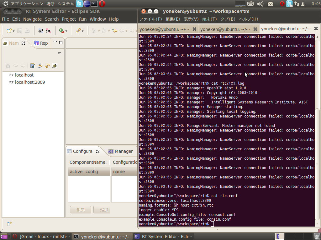
Task: Open the Eclipse Project menu
Action: click(x=69, y=19)
